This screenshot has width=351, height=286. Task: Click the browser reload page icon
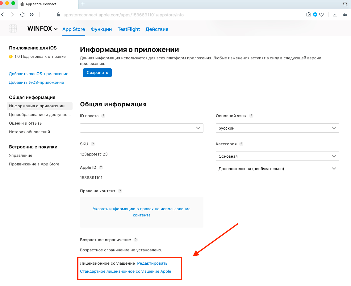[22, 15]
